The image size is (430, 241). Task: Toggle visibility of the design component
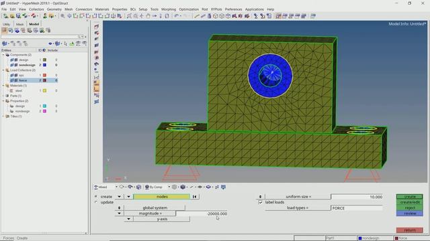pos(12,60)
